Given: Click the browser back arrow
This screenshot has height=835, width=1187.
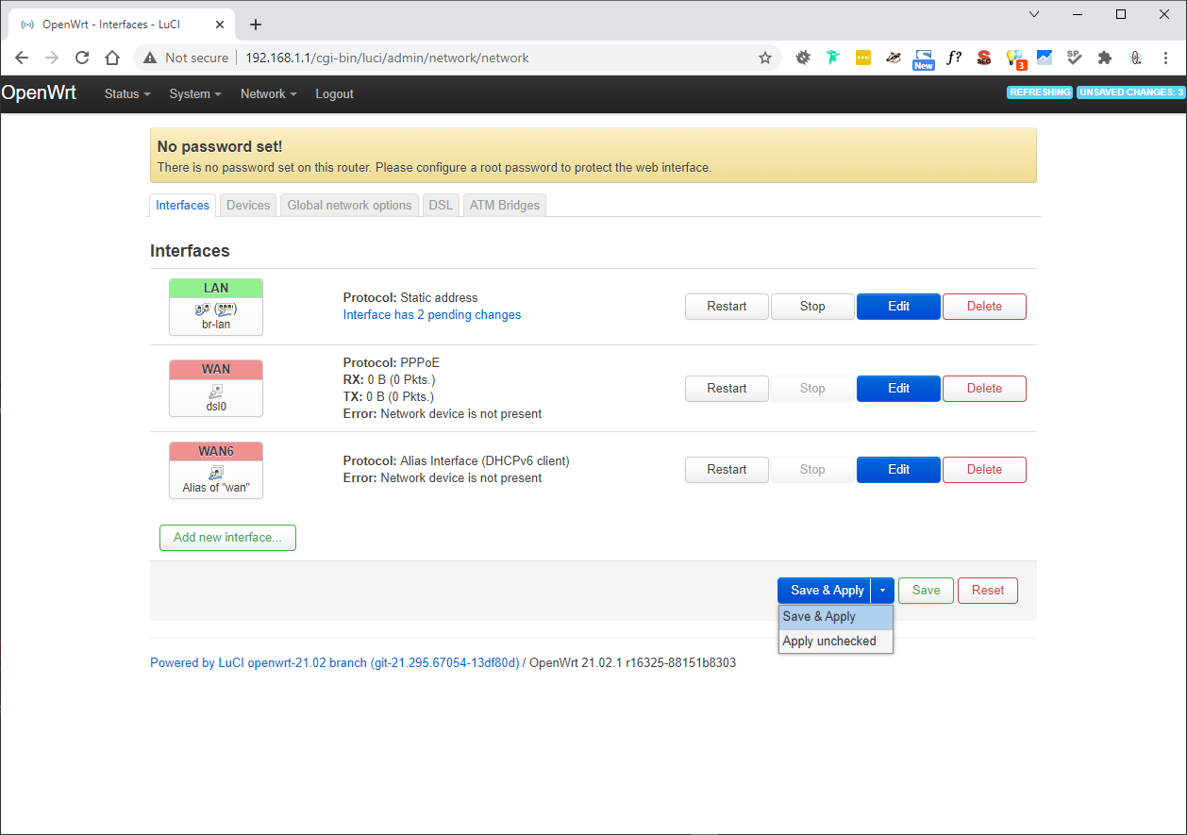Looking at the screenshot, I should coord(22,58).
